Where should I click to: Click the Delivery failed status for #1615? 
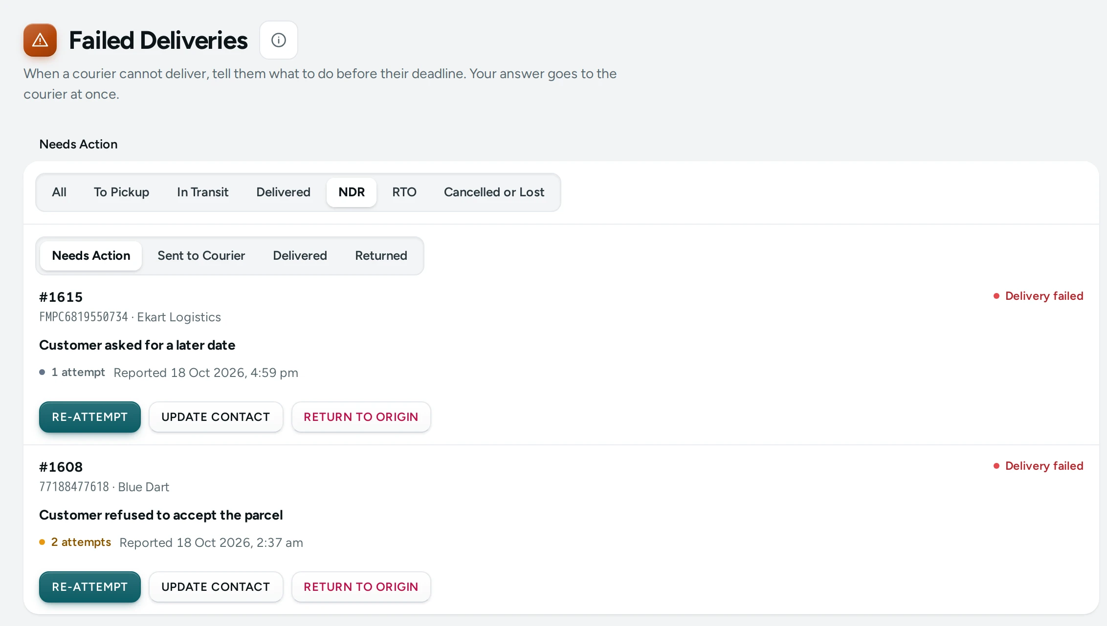coord(1038,296)
